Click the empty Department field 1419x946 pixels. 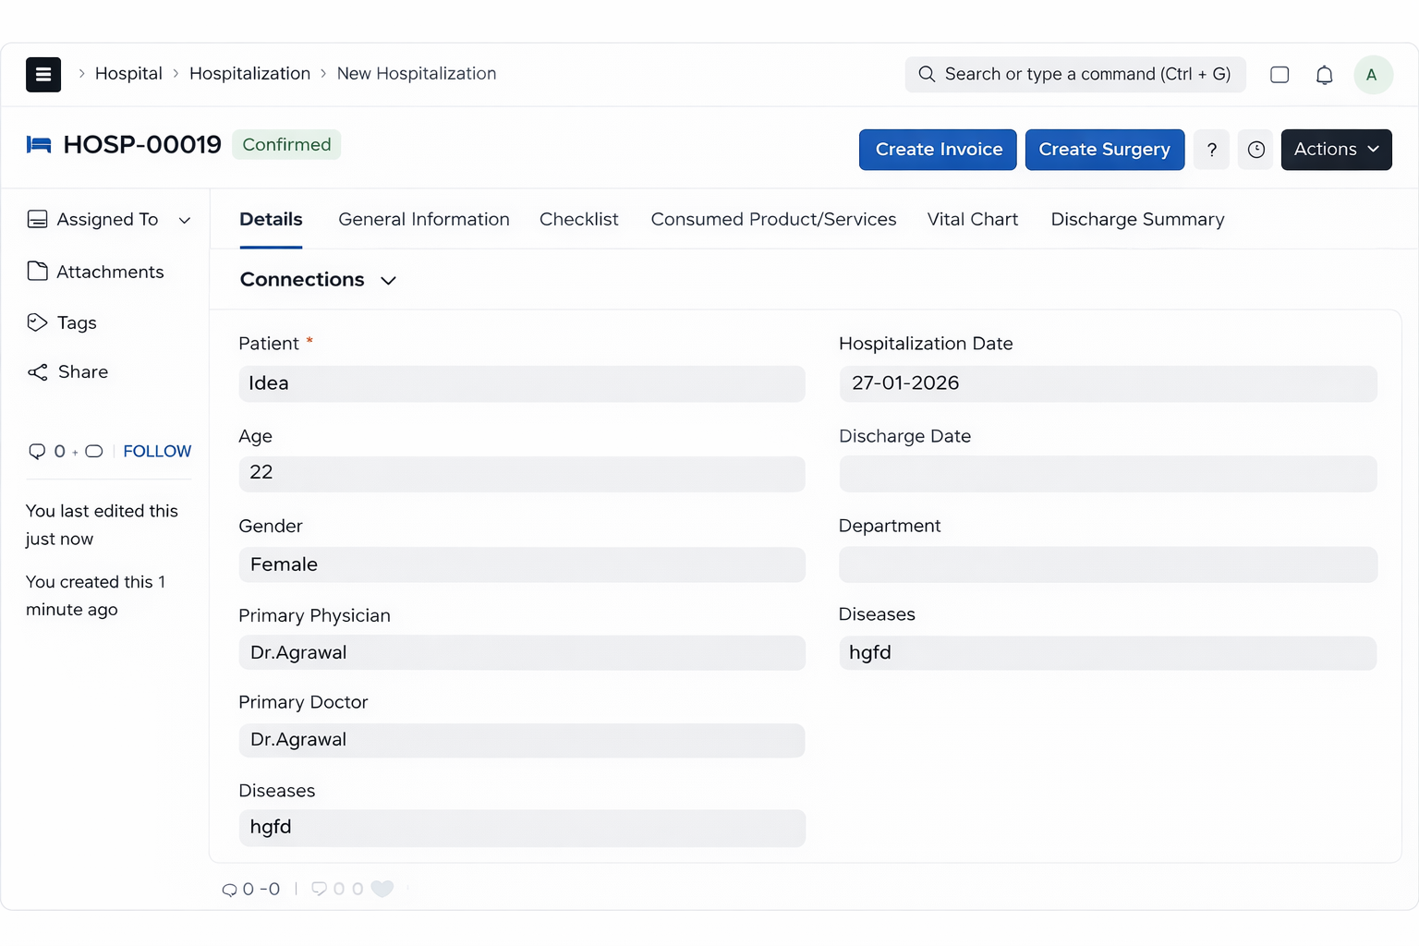(x=1108, y=564)
